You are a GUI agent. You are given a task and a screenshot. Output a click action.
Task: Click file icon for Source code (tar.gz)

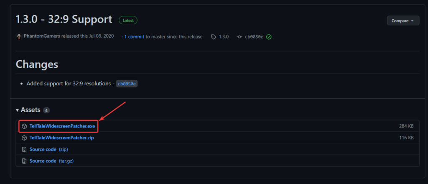(24, 161)
